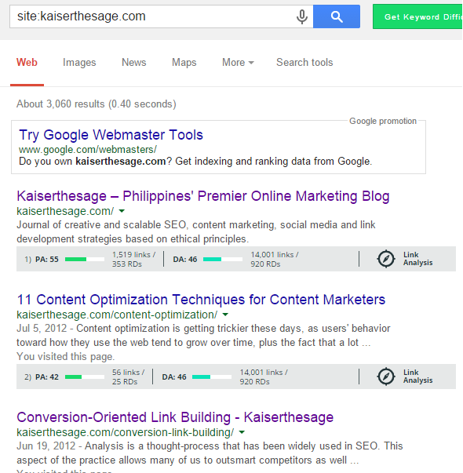Open Link Analysis compass icon for second result
The height and width of the screenshot is (473, 463).
pos(386,377)
